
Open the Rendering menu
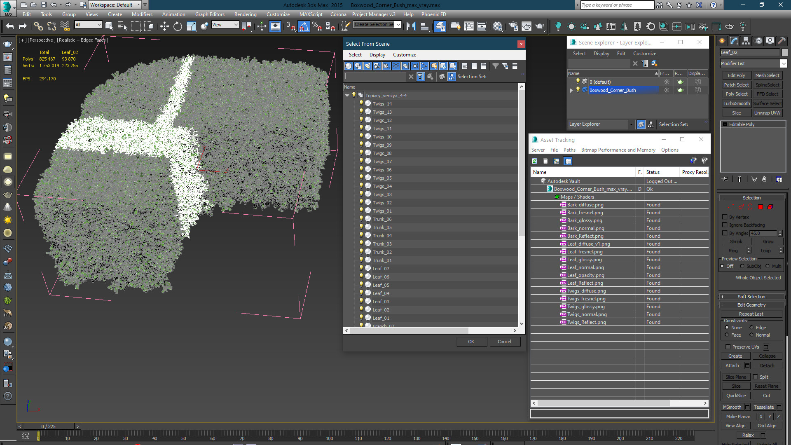click(245, 14)
